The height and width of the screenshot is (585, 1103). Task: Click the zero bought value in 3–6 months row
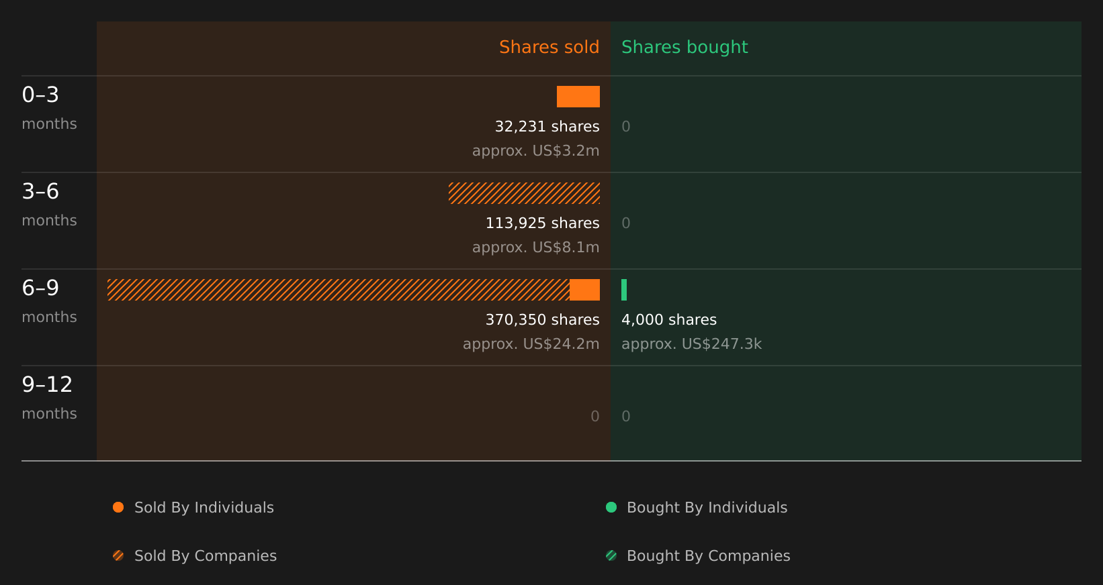[x=626, y=223]
